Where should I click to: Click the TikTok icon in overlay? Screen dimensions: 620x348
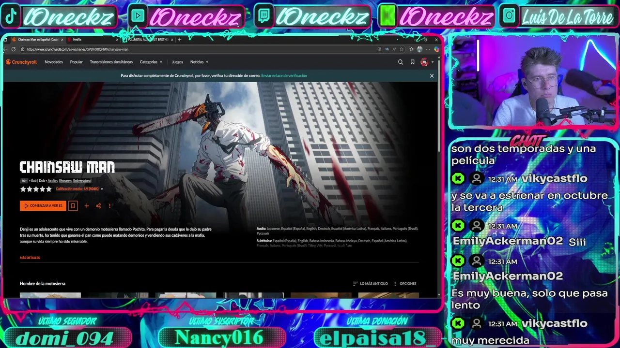click(11, 17)
